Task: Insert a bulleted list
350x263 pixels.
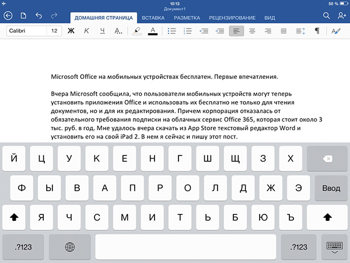Action: click(171, 31)
